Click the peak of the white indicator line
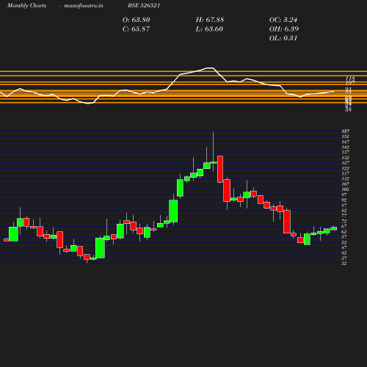 (210, 68)
